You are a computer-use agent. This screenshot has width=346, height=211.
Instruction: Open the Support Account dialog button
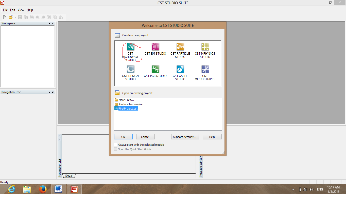185,137
